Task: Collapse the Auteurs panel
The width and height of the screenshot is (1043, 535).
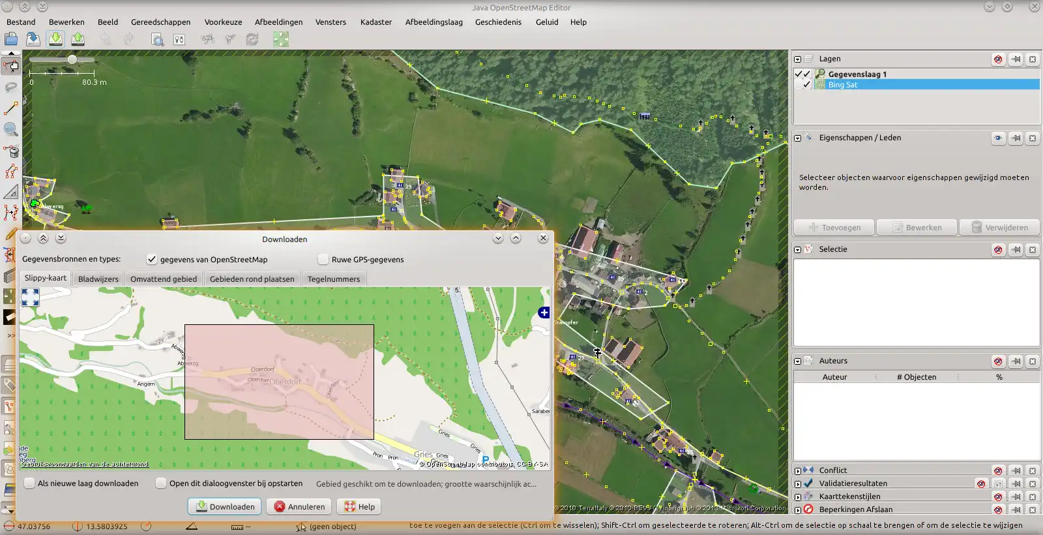Action: [x=797, y=361]
